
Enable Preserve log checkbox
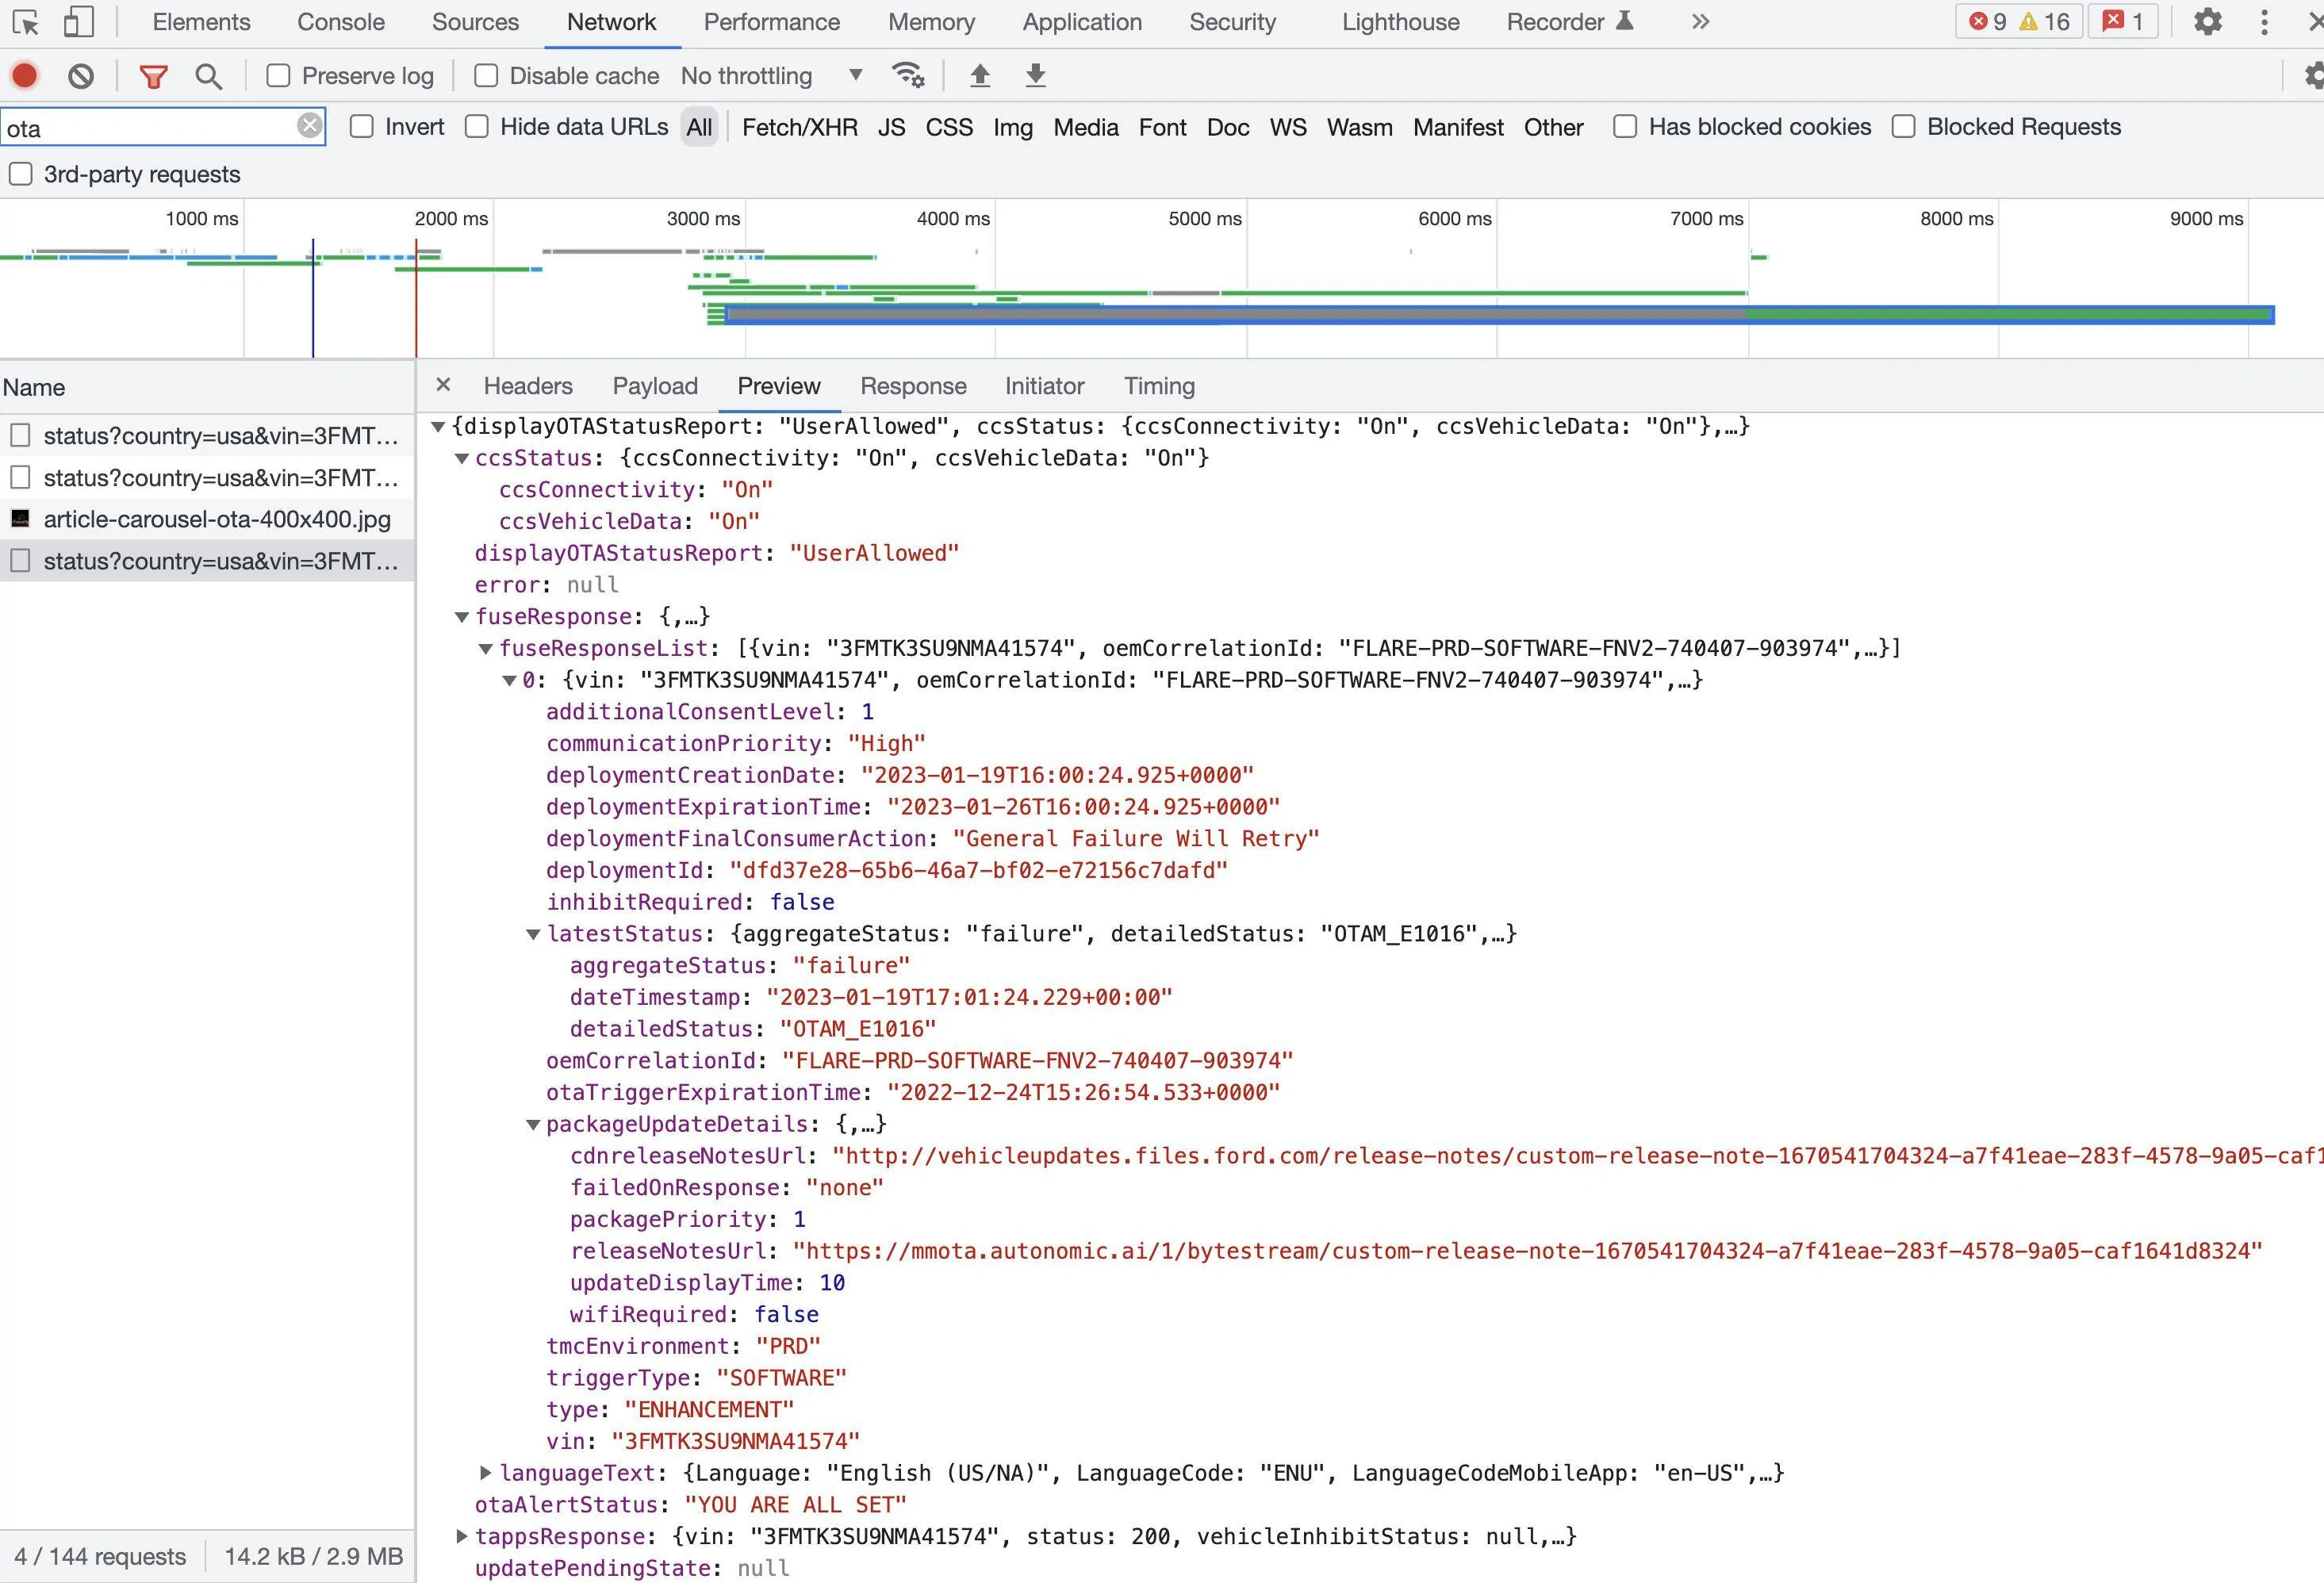[278, 76]
